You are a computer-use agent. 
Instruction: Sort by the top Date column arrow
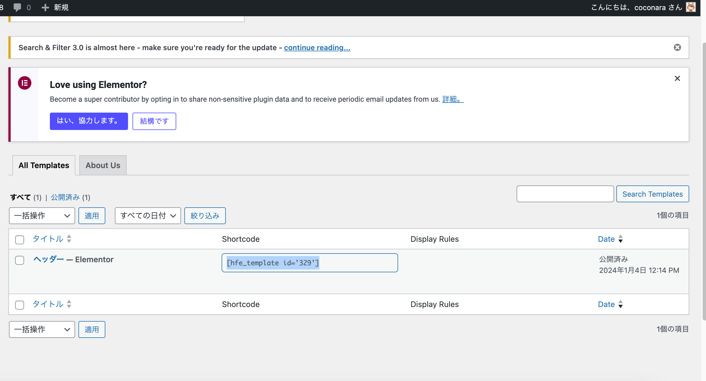coord(620,239)
